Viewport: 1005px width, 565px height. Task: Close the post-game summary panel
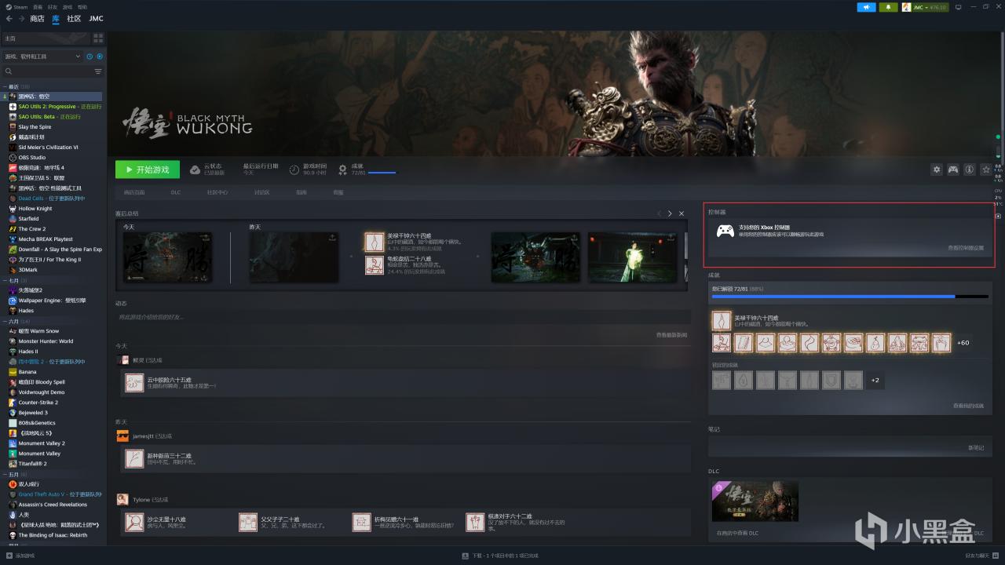pyautogui.click(x=682, y=213)
